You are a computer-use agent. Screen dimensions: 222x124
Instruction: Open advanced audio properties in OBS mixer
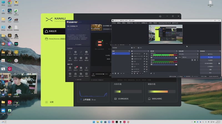point(151,73)
